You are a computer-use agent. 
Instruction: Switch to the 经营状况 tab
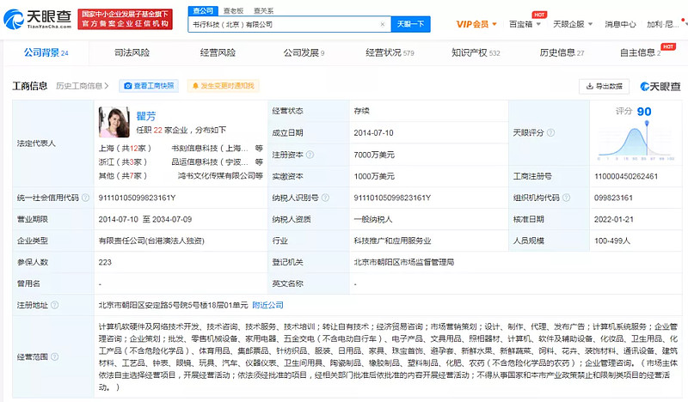pos(390,52)
